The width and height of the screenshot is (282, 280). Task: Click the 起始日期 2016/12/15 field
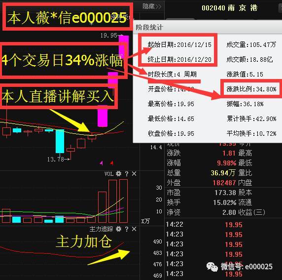point(179,44)
